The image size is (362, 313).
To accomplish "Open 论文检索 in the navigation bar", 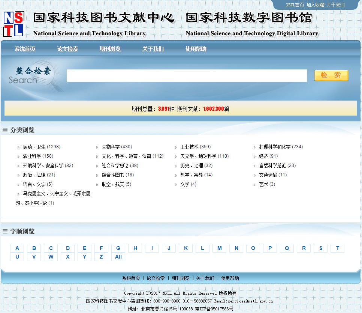I will coord(67,49).
